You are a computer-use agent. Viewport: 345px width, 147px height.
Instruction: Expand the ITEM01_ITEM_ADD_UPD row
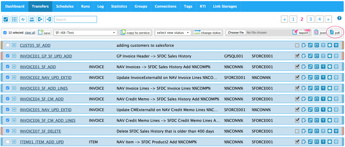click(x=14, y=142)
